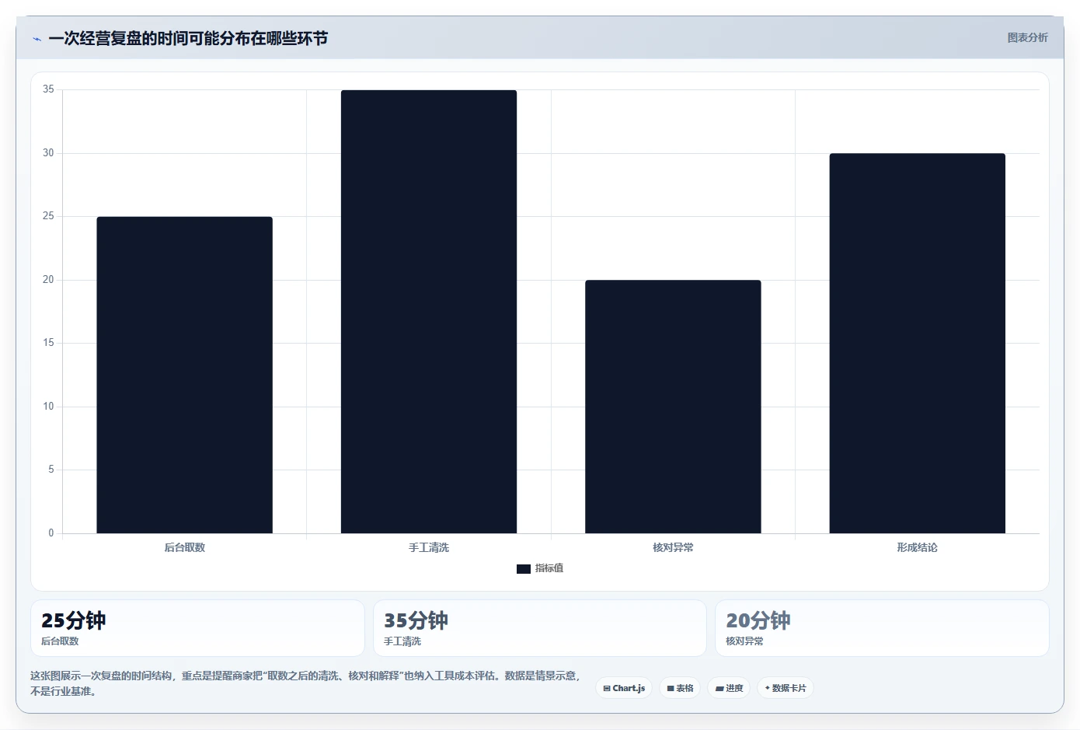Click the description paragraph starting 这张图展示
The width and height of the screenshot is (1080, 730).
[x=305, y=683]
